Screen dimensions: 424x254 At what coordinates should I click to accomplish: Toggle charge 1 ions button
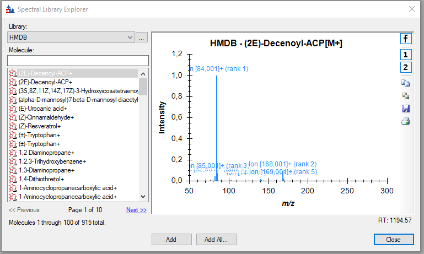pos(406,55)
